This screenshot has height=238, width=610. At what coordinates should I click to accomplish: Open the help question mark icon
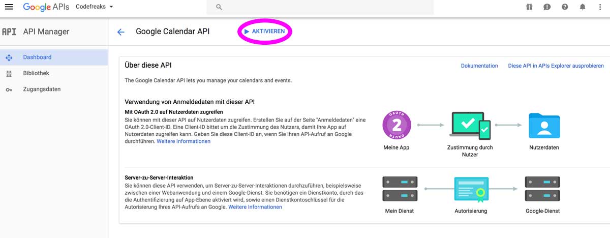tap(565, 7)
